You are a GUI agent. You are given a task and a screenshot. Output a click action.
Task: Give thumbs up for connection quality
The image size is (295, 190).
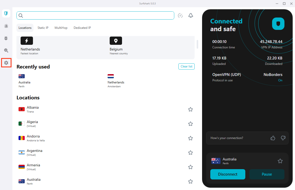(x=273, y=138)
